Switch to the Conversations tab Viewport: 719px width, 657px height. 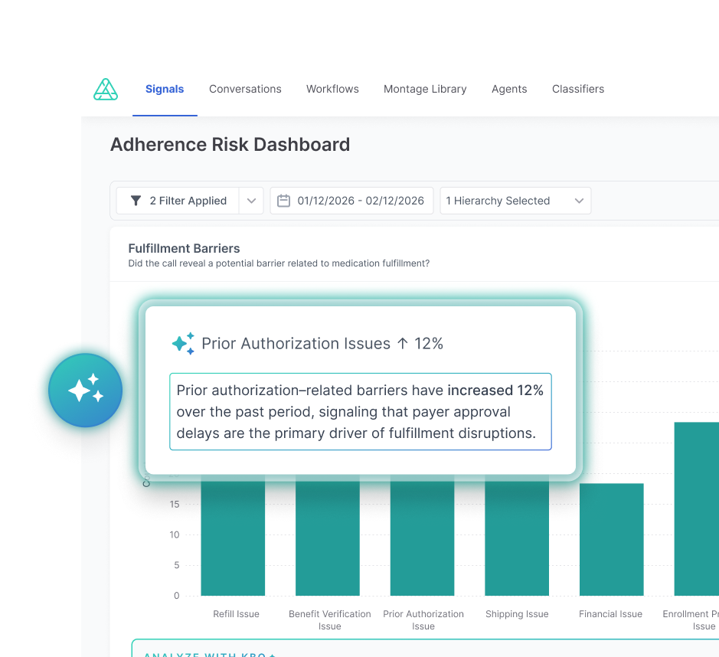tap(245, 89)
